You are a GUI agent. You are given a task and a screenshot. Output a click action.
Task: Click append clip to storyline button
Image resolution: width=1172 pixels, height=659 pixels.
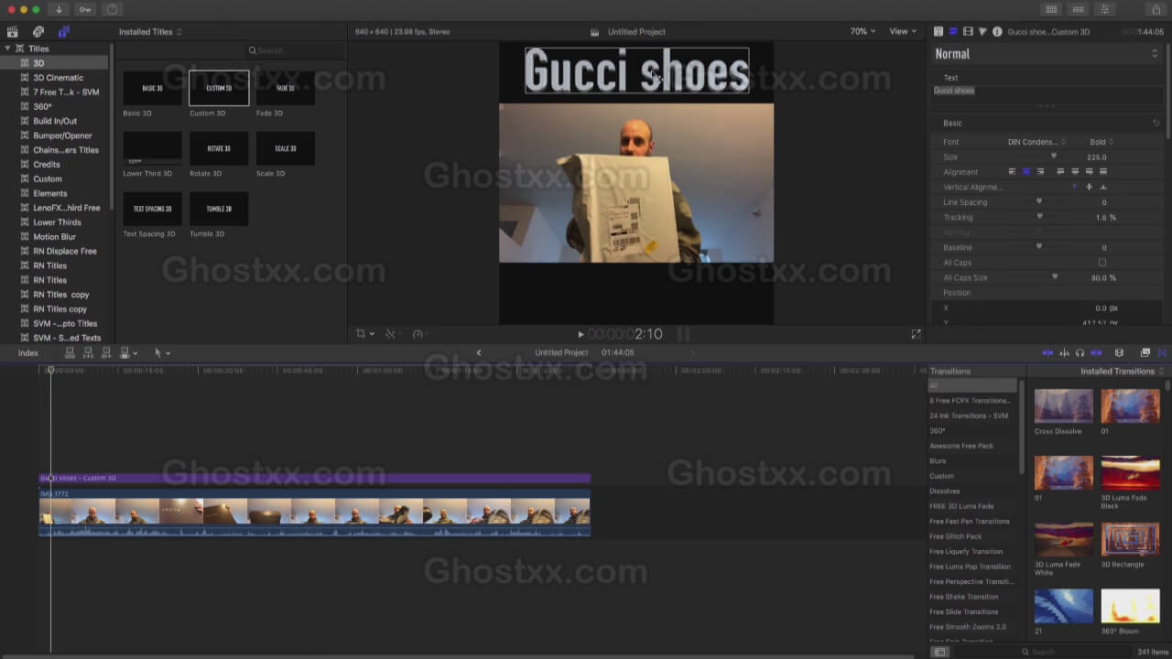click(106, 352)
